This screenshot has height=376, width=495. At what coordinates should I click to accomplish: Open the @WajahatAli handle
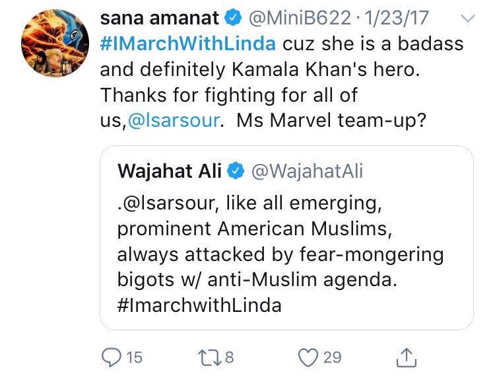[x=306, y=170]
